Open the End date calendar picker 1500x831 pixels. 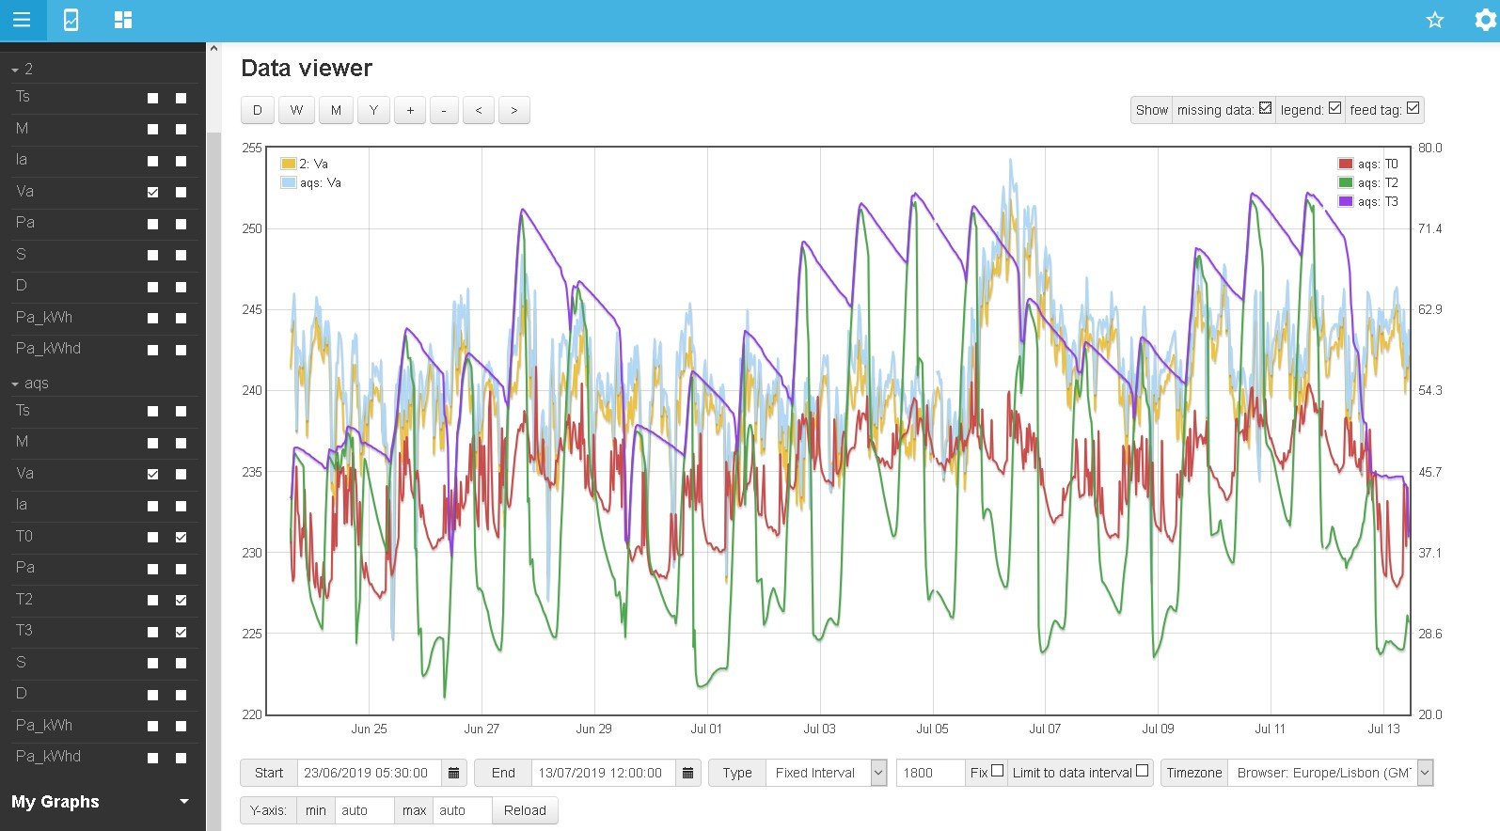687,773
